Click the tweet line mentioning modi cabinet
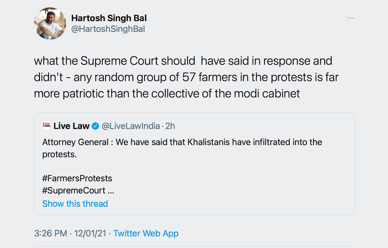This screenshot has height=248, width=388. (167, 94)
